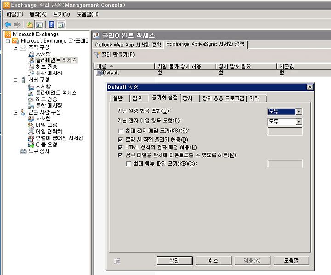The height and width of the screenshot is (275, 331).
Task: Collapse 서버 구성 tree node
Action: 16,80
